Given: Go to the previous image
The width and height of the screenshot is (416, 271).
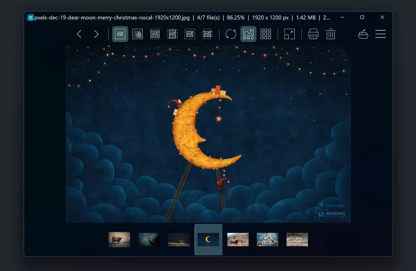Looking at the screenshot, I should click(x=79, y=34).
